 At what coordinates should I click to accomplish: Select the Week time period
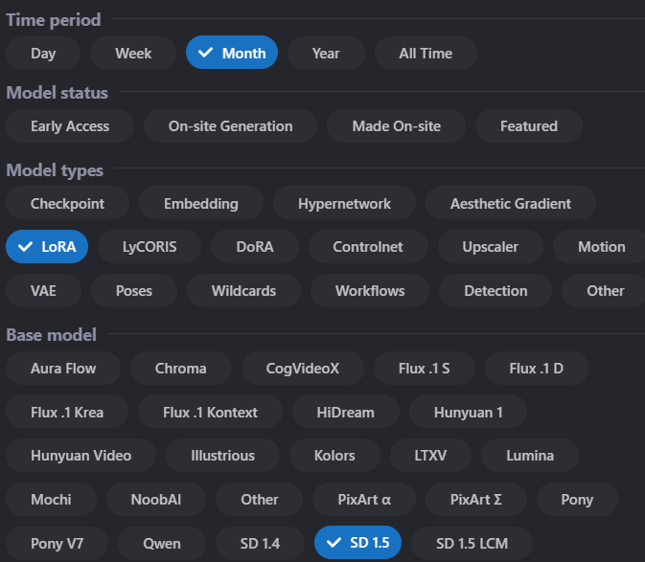(x=133, y=53)
